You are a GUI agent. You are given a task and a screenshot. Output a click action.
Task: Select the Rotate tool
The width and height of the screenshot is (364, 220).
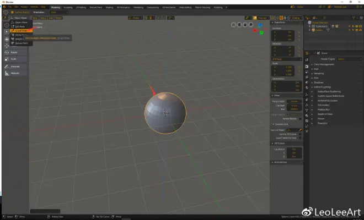tap(15, 53)
